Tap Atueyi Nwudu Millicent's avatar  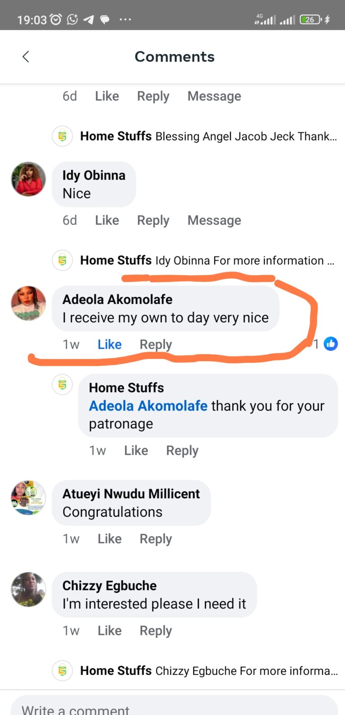click(28, 497)
